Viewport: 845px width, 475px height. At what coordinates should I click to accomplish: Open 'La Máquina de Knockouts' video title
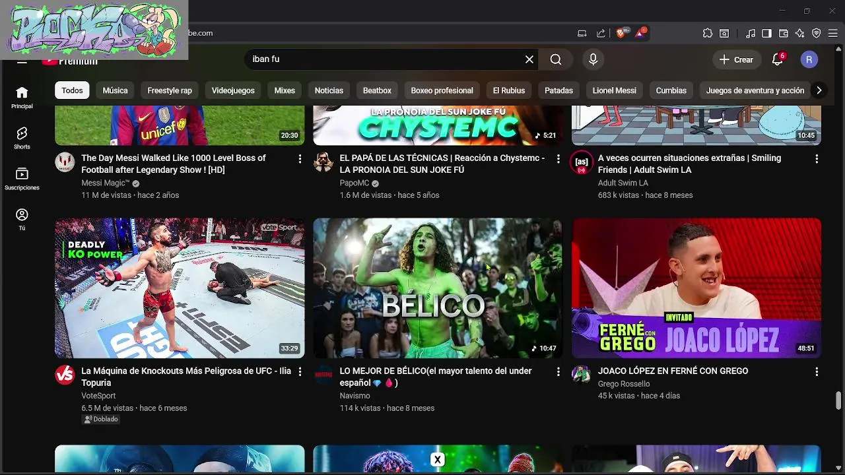(x=186, y=377)
